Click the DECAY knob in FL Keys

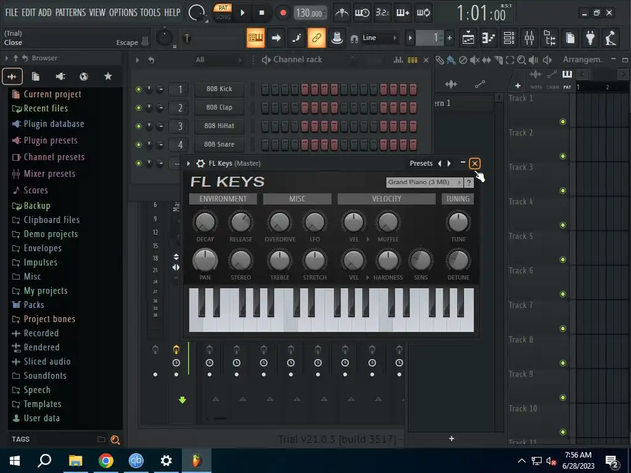[x=205, y=222]
